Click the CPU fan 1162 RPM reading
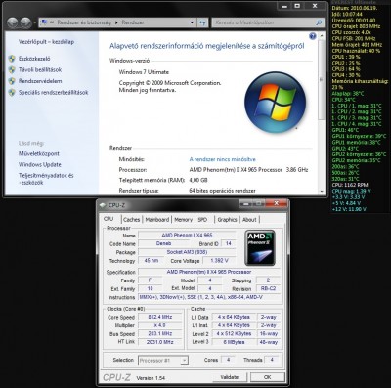 (x=350, y=185)
